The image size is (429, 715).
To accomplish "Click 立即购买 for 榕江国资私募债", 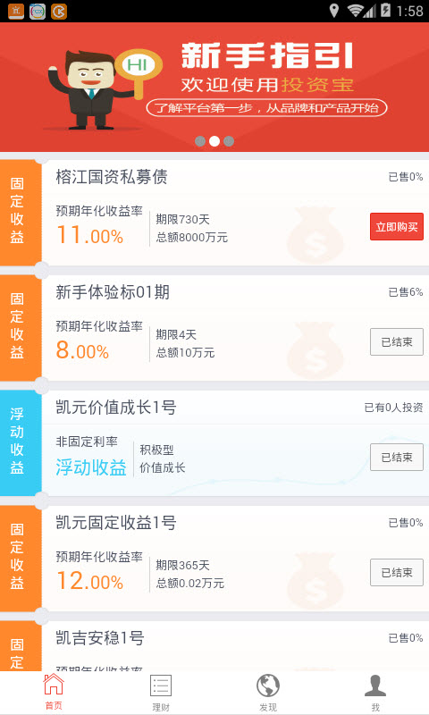I will pyautogui.click(x=397, y=227).
